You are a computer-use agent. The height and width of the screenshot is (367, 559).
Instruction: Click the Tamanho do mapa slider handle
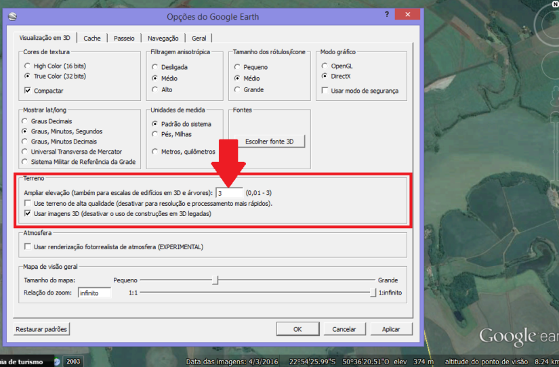click(x=215, y=280)
